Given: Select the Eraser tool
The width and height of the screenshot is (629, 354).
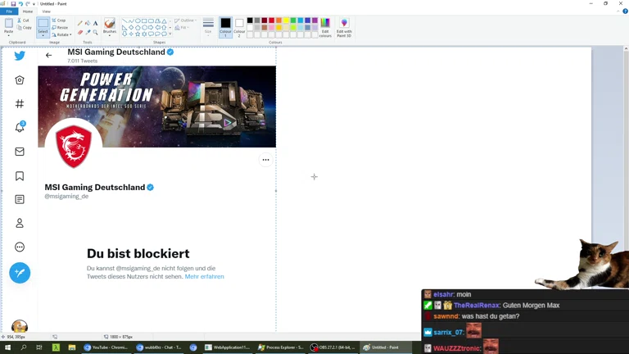Looking at the screenshot, I should (79, 32).
